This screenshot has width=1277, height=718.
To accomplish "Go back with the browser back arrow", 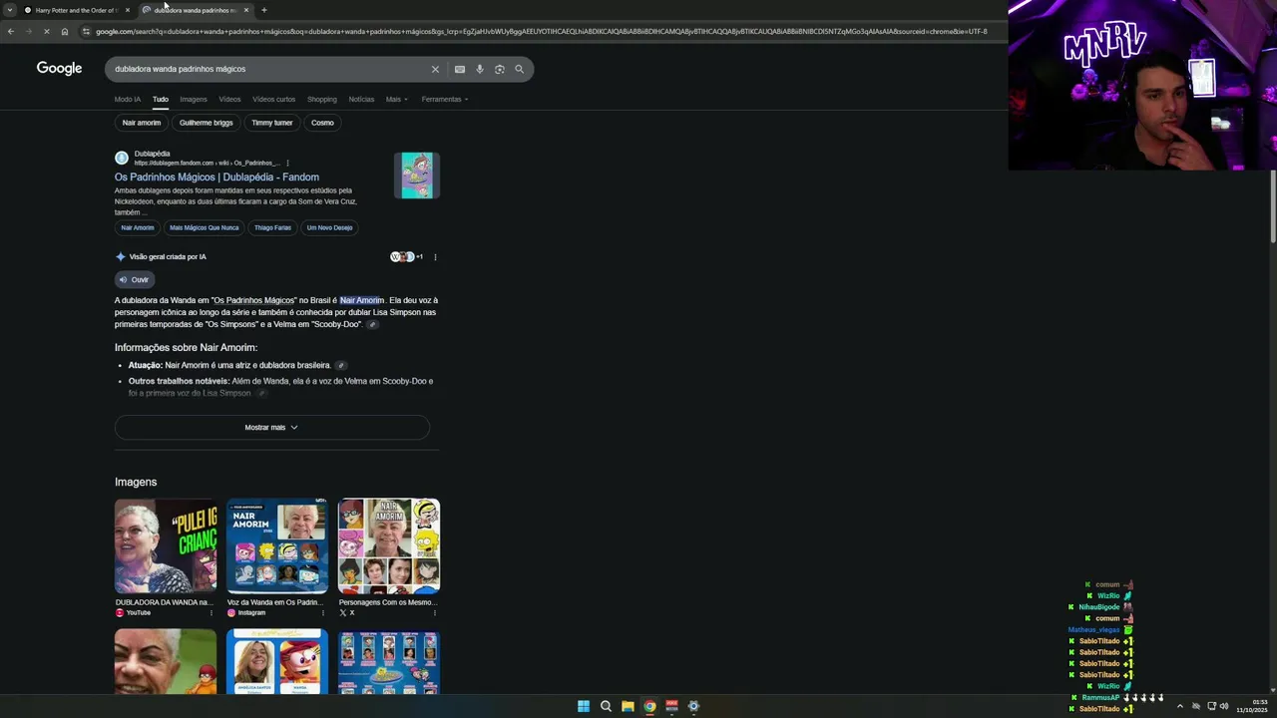I will click(11, 31).
